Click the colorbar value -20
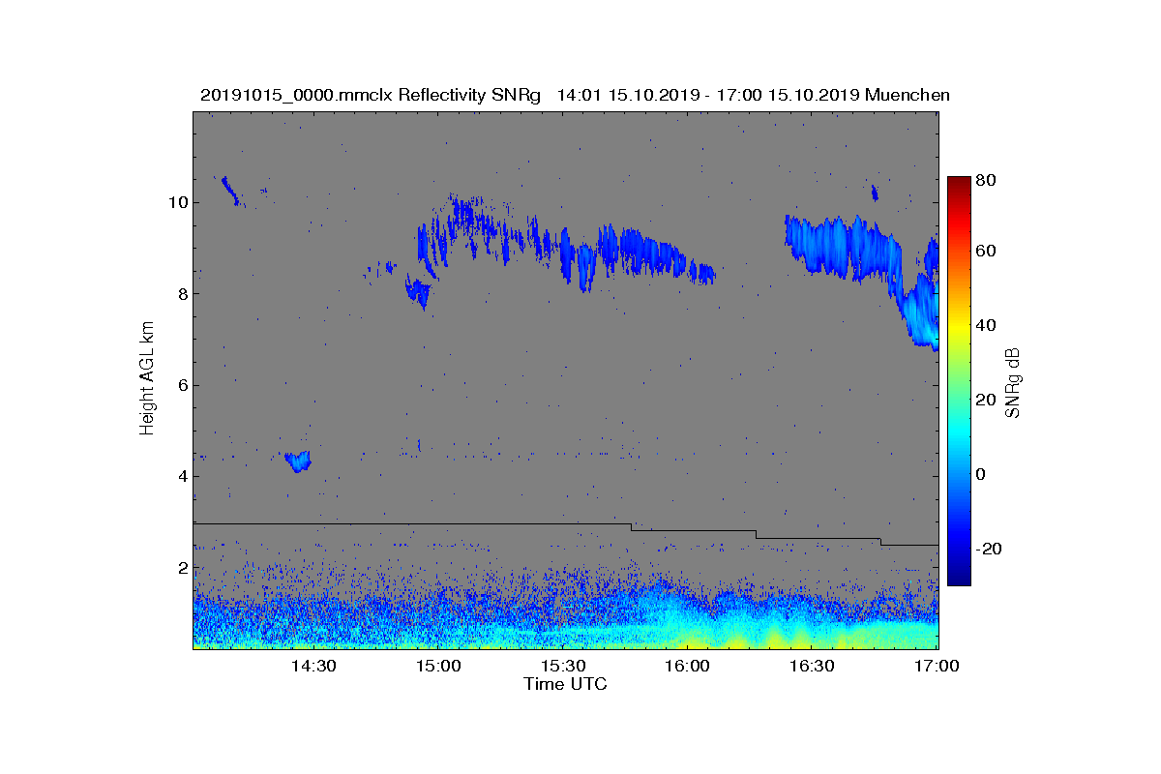Screen dimensions: 1161x774 [x=991, y=549]
